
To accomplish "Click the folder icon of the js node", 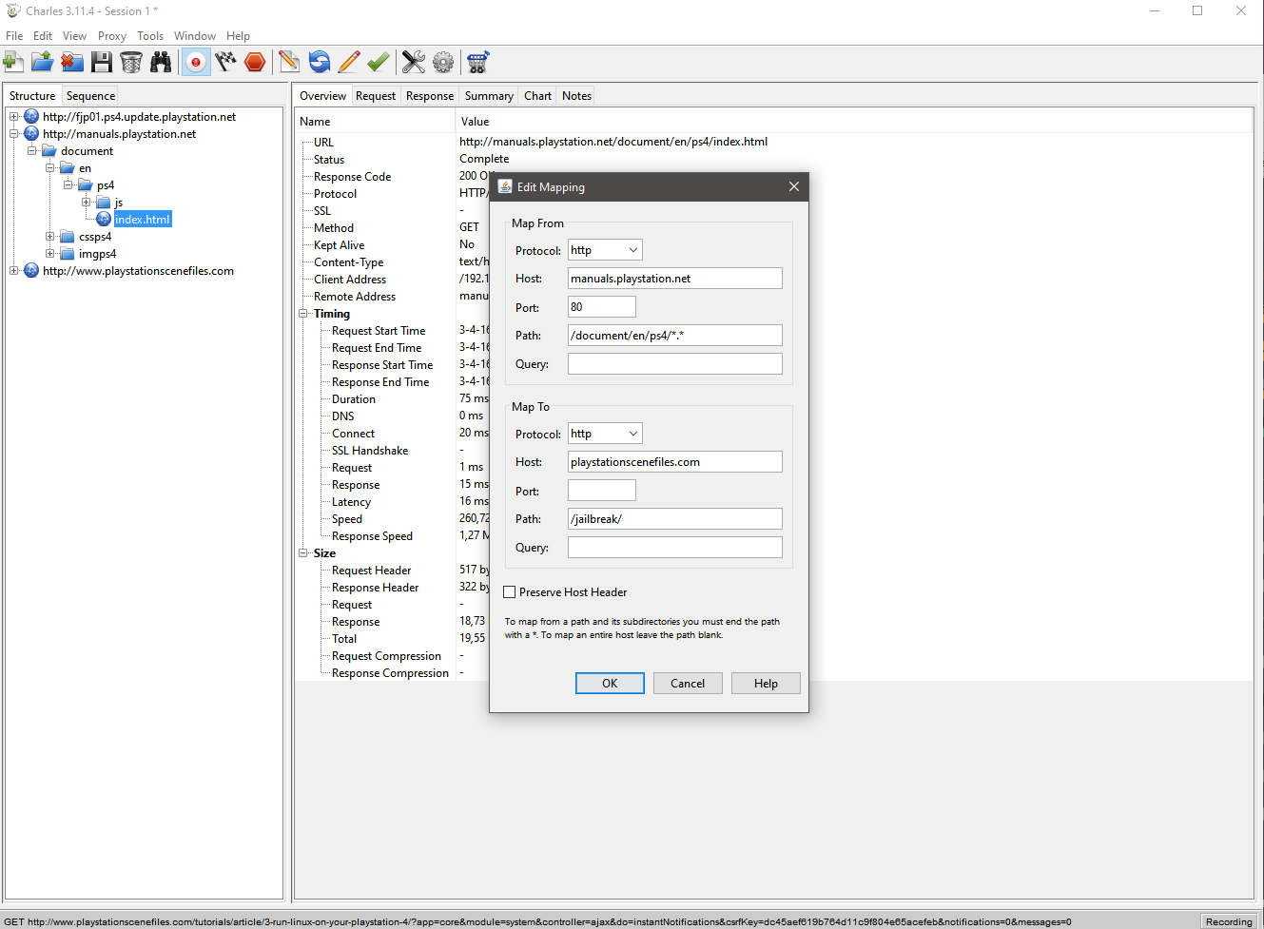I will pyautogui.click(x=104, y=203).
